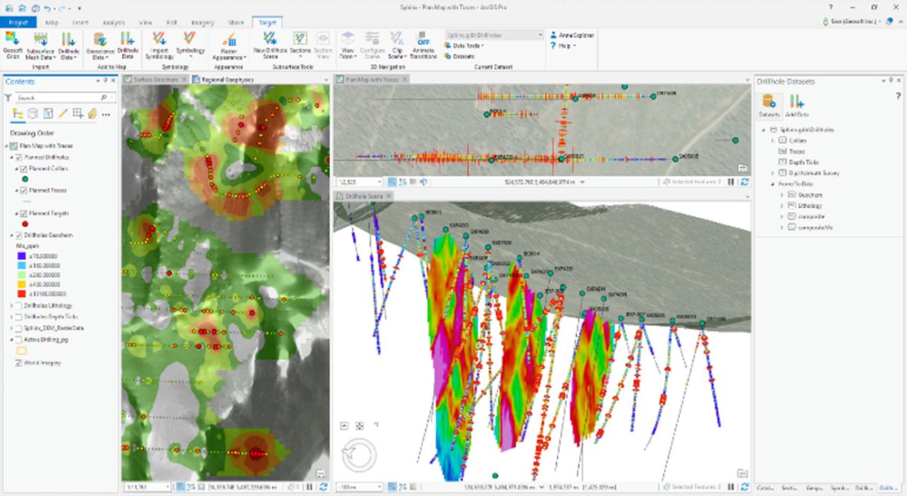Select the List By Drawing Order icon

tap(18, 113)
